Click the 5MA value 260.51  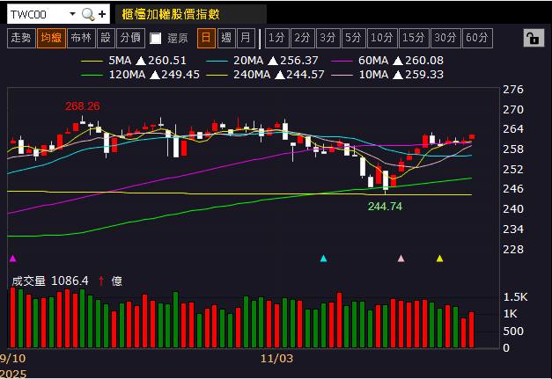coord(167,61)
